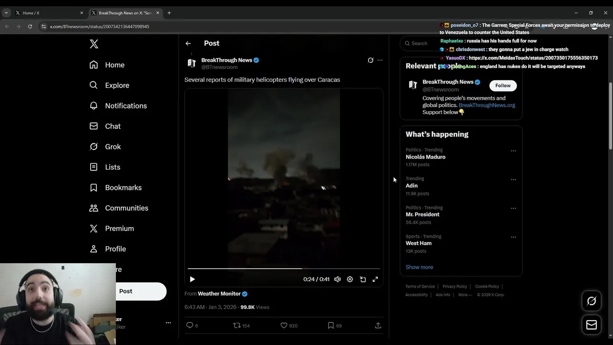Open Accessibility footer link
This screenshot has height=345, width=613.
(x=416, y=295)
